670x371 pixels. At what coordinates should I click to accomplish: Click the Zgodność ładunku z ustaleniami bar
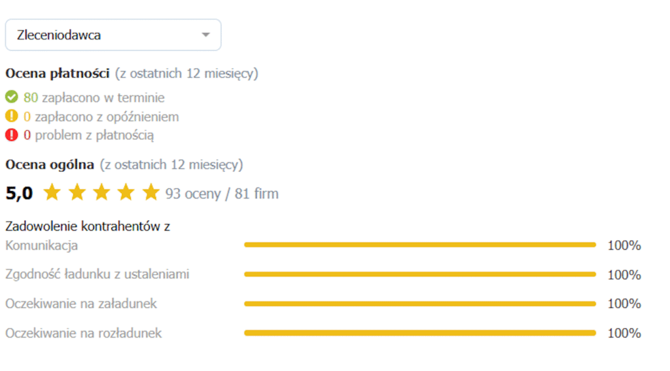(x=419, y=274)
